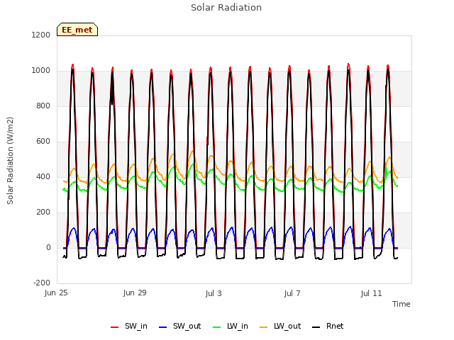Screen dimensions: 454x340
Task: Click the 1000 y-axis tick label
Action: (x=41, y=71)
